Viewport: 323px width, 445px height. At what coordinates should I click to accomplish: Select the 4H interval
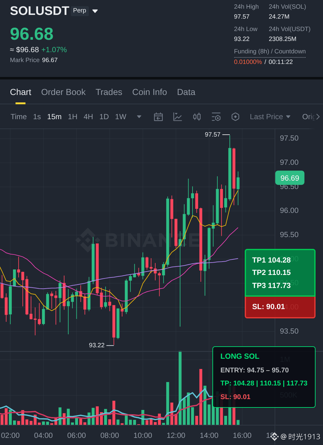(x=88, y=117)
